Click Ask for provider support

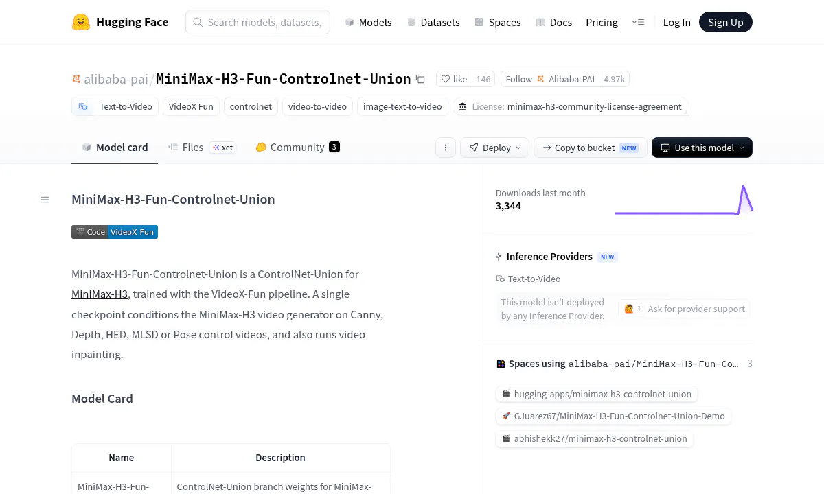(684, 309)
